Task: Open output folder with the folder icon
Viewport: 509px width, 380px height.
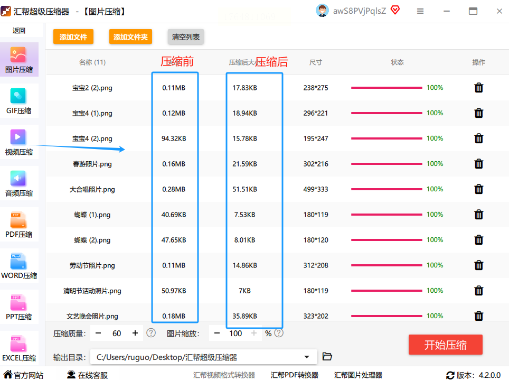Action: [x=327, y=357]
